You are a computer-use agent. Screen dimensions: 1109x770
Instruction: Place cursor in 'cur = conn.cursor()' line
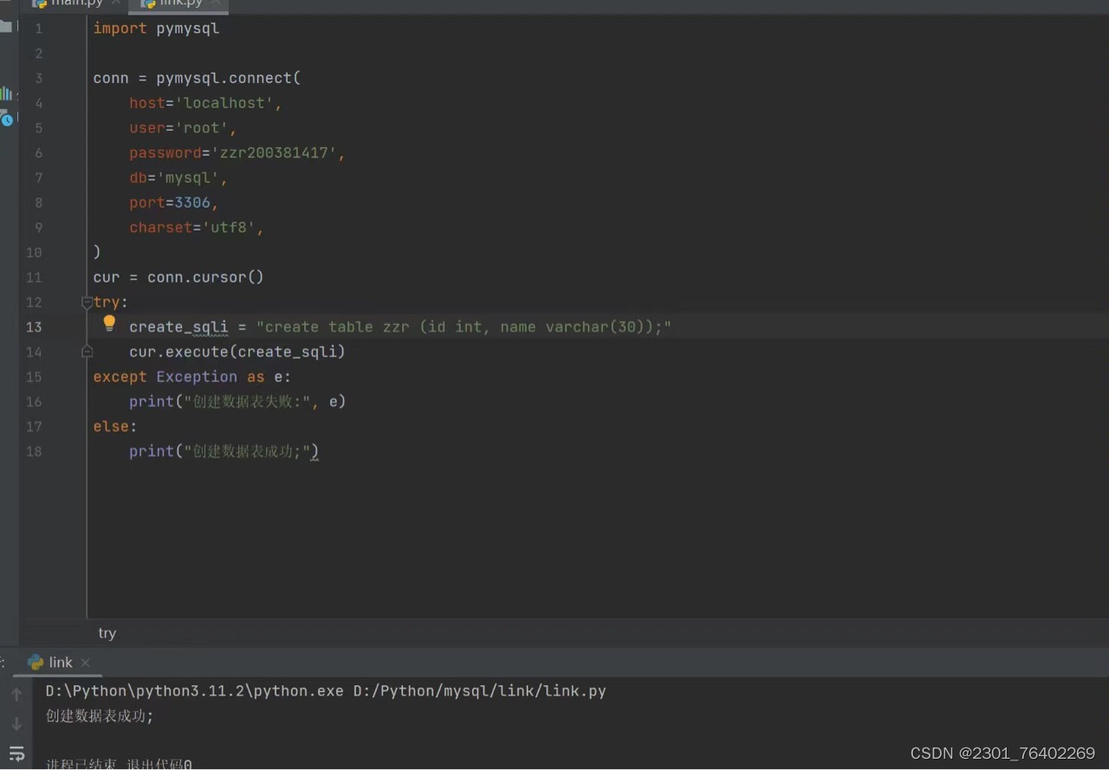(178, 277)
